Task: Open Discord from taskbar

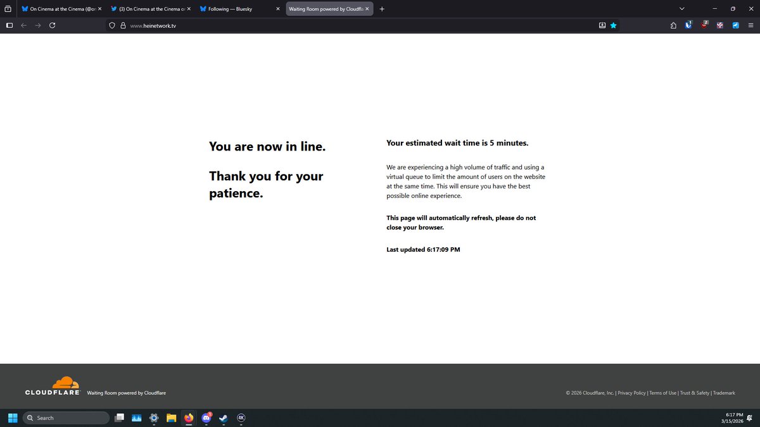Action: click(x=206, y=418)
